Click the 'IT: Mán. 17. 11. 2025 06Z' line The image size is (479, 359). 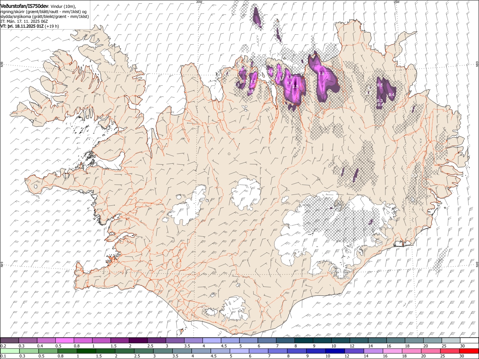click(24, 21)
